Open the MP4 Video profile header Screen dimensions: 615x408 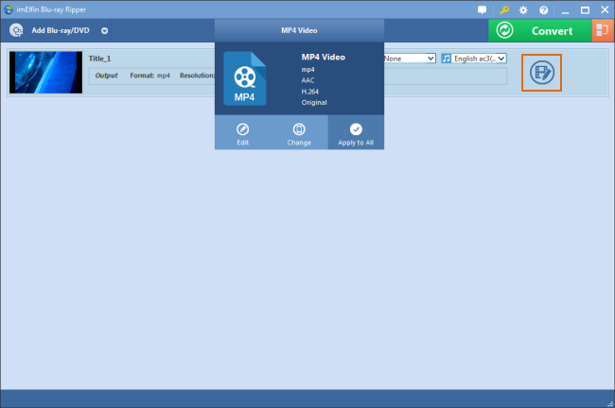coord(299,30)
